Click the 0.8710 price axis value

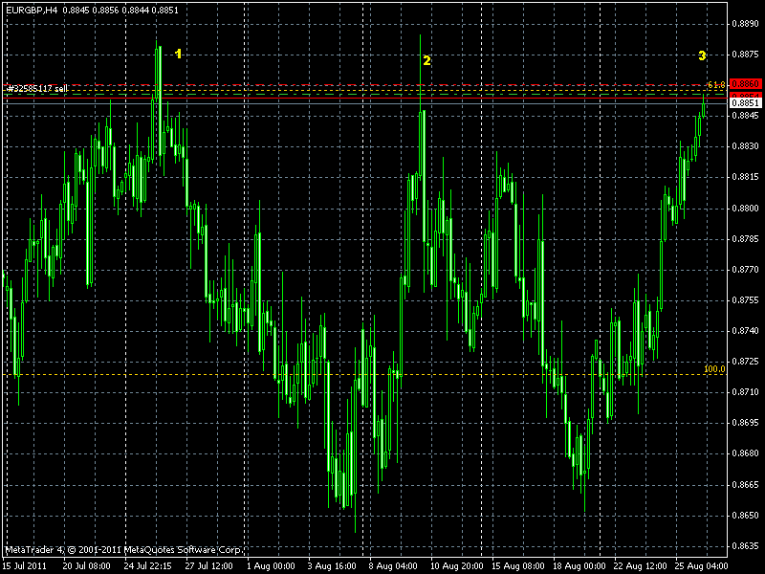coord(746,392)
